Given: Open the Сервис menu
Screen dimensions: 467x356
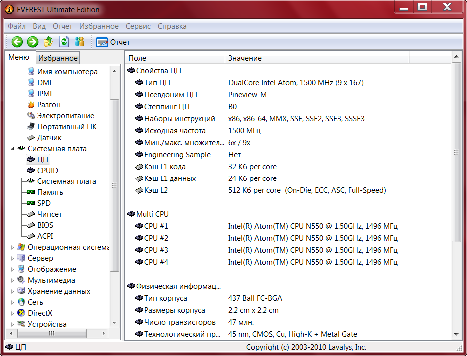Looking at the screenshot, I should [138, 26].
